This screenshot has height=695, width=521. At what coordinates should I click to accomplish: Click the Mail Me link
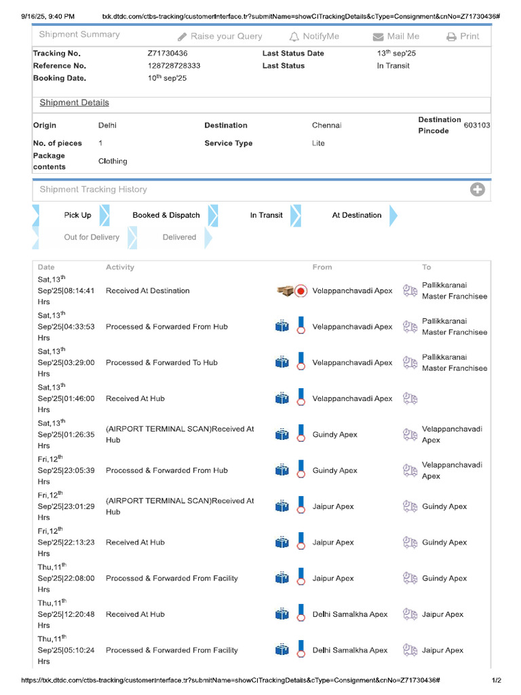tap(403, 37)
